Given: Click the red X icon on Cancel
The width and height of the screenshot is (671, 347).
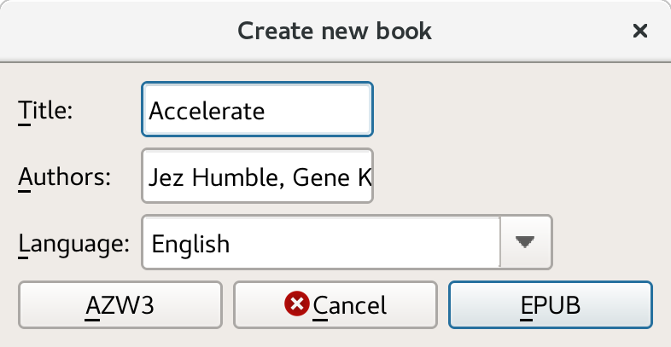Looking at the screenshot, I should [297, 304].
